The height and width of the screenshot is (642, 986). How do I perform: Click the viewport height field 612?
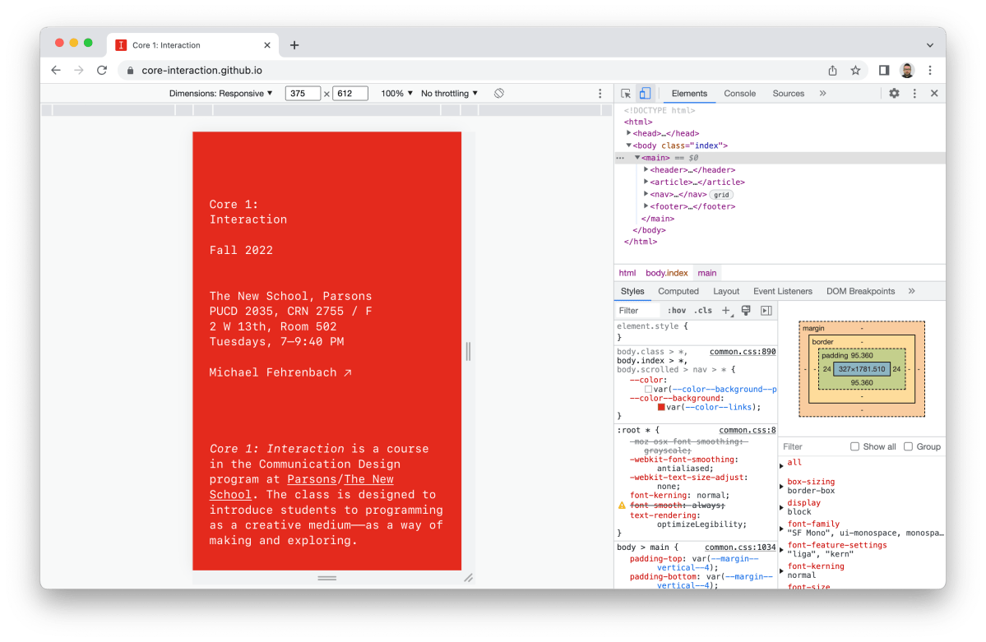pyautogui.click(x=349, y=93)
